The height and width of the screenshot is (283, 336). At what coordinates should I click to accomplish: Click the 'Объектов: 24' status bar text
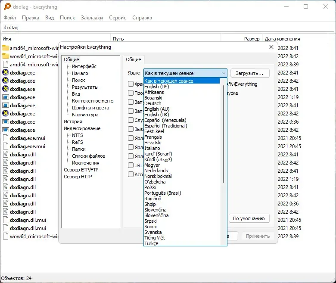click(16, 278)
